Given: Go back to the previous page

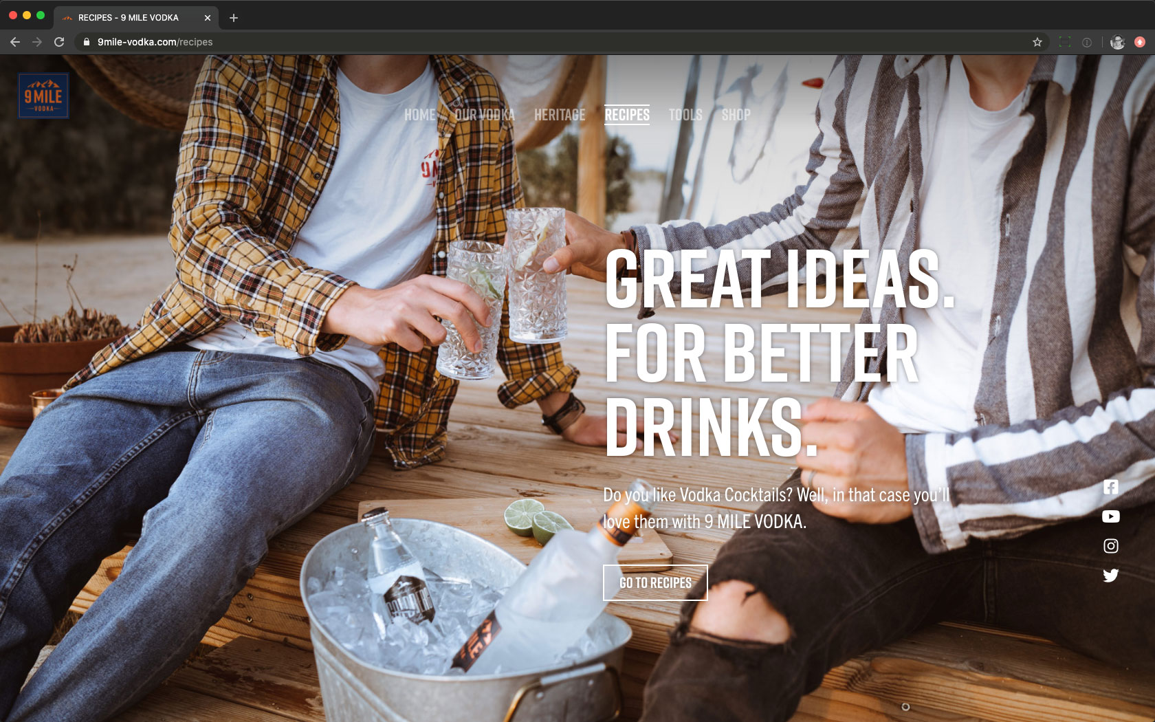Looking at the screenshot, I should tap(15, 42).
